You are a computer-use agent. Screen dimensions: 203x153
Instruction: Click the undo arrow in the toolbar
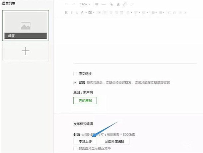tap(67, 4)
